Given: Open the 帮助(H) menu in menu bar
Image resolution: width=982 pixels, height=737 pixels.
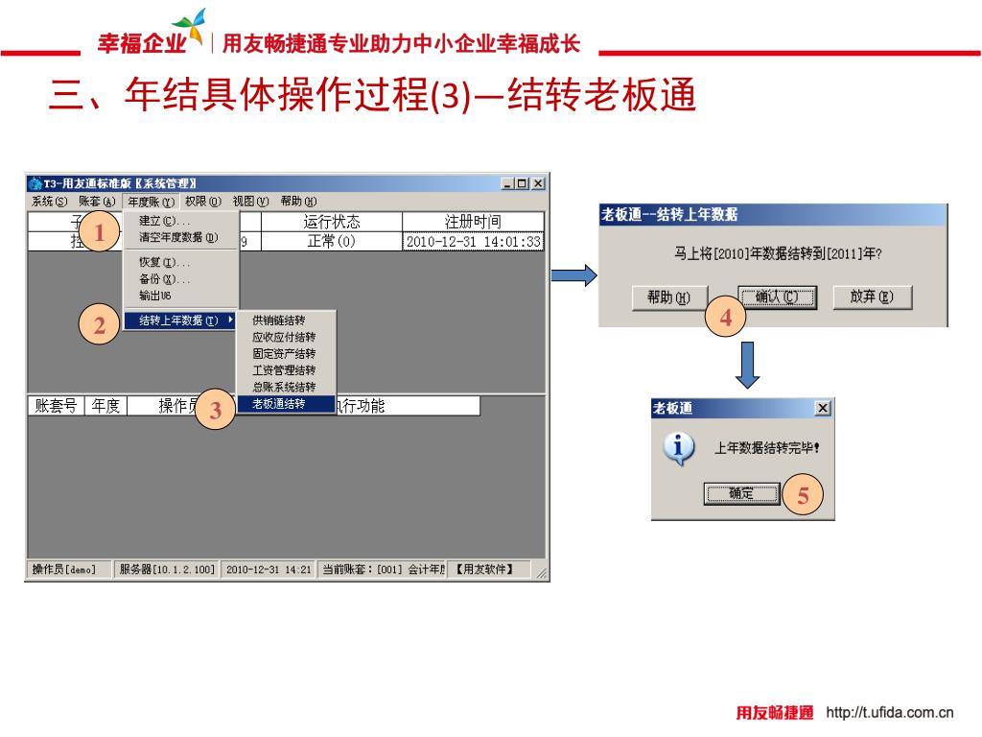Looking at the screenshot, I should coord(298,202).
